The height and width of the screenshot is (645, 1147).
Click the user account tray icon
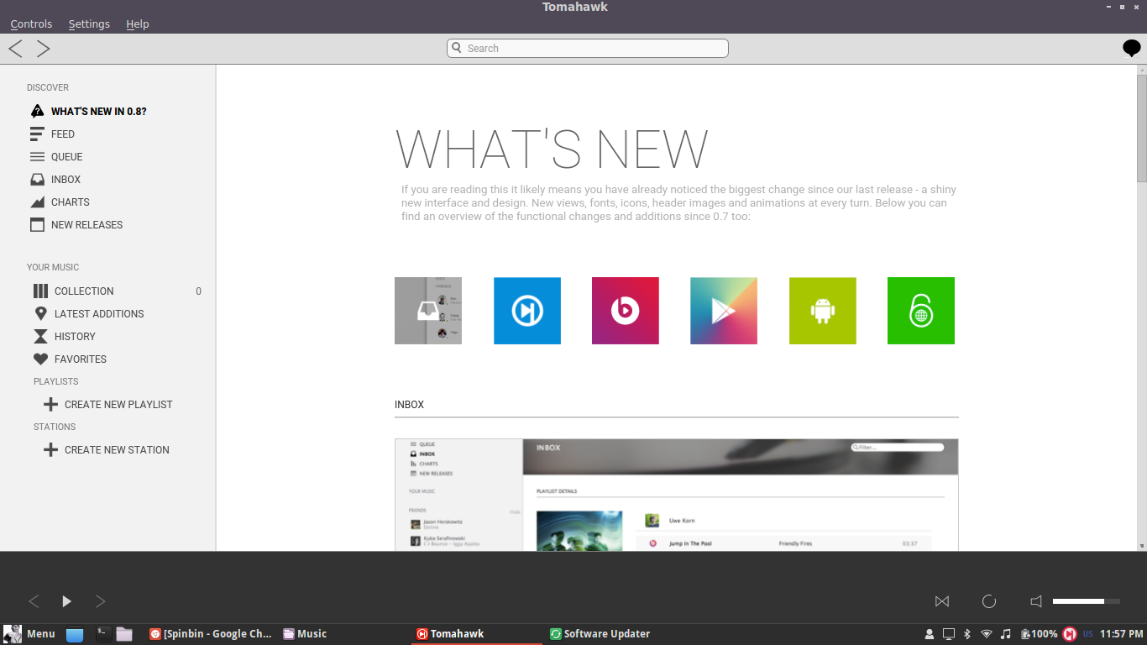point(930,634)
